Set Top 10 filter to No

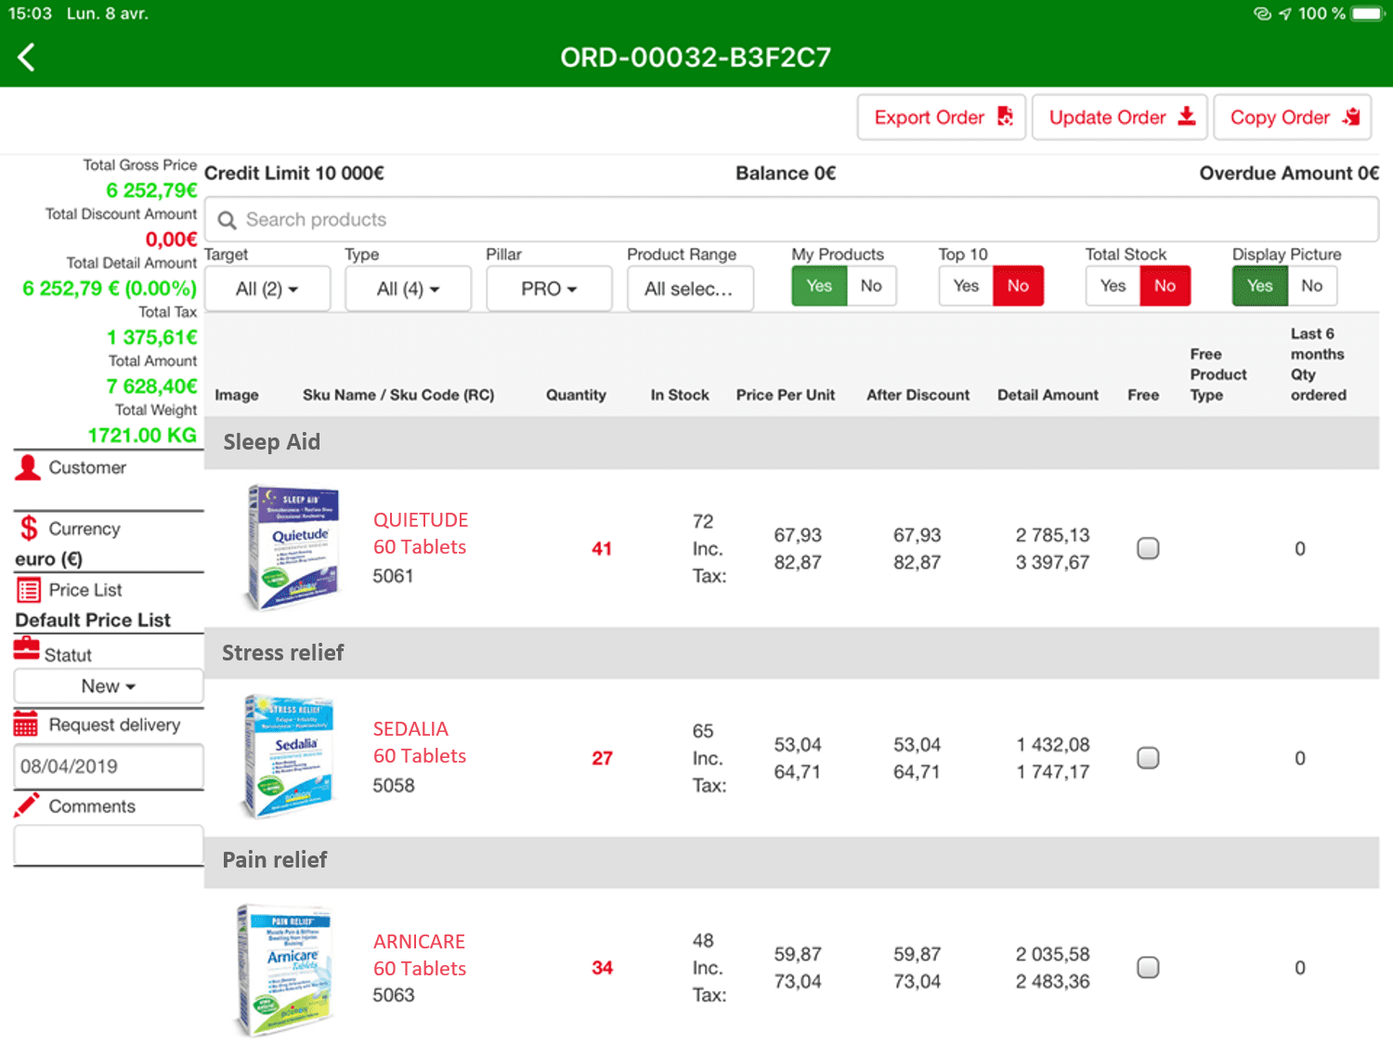[1018, 286]
